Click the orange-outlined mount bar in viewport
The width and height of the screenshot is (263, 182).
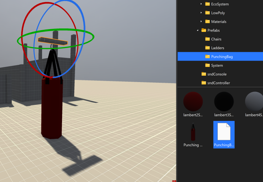click(53, 41)
